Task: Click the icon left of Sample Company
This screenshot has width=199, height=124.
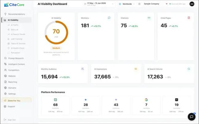Action: tap(139, 4)
